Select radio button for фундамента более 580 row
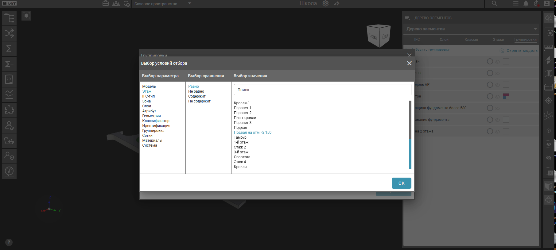This screenshot has height=250, width=556. (x=490, y=108)
